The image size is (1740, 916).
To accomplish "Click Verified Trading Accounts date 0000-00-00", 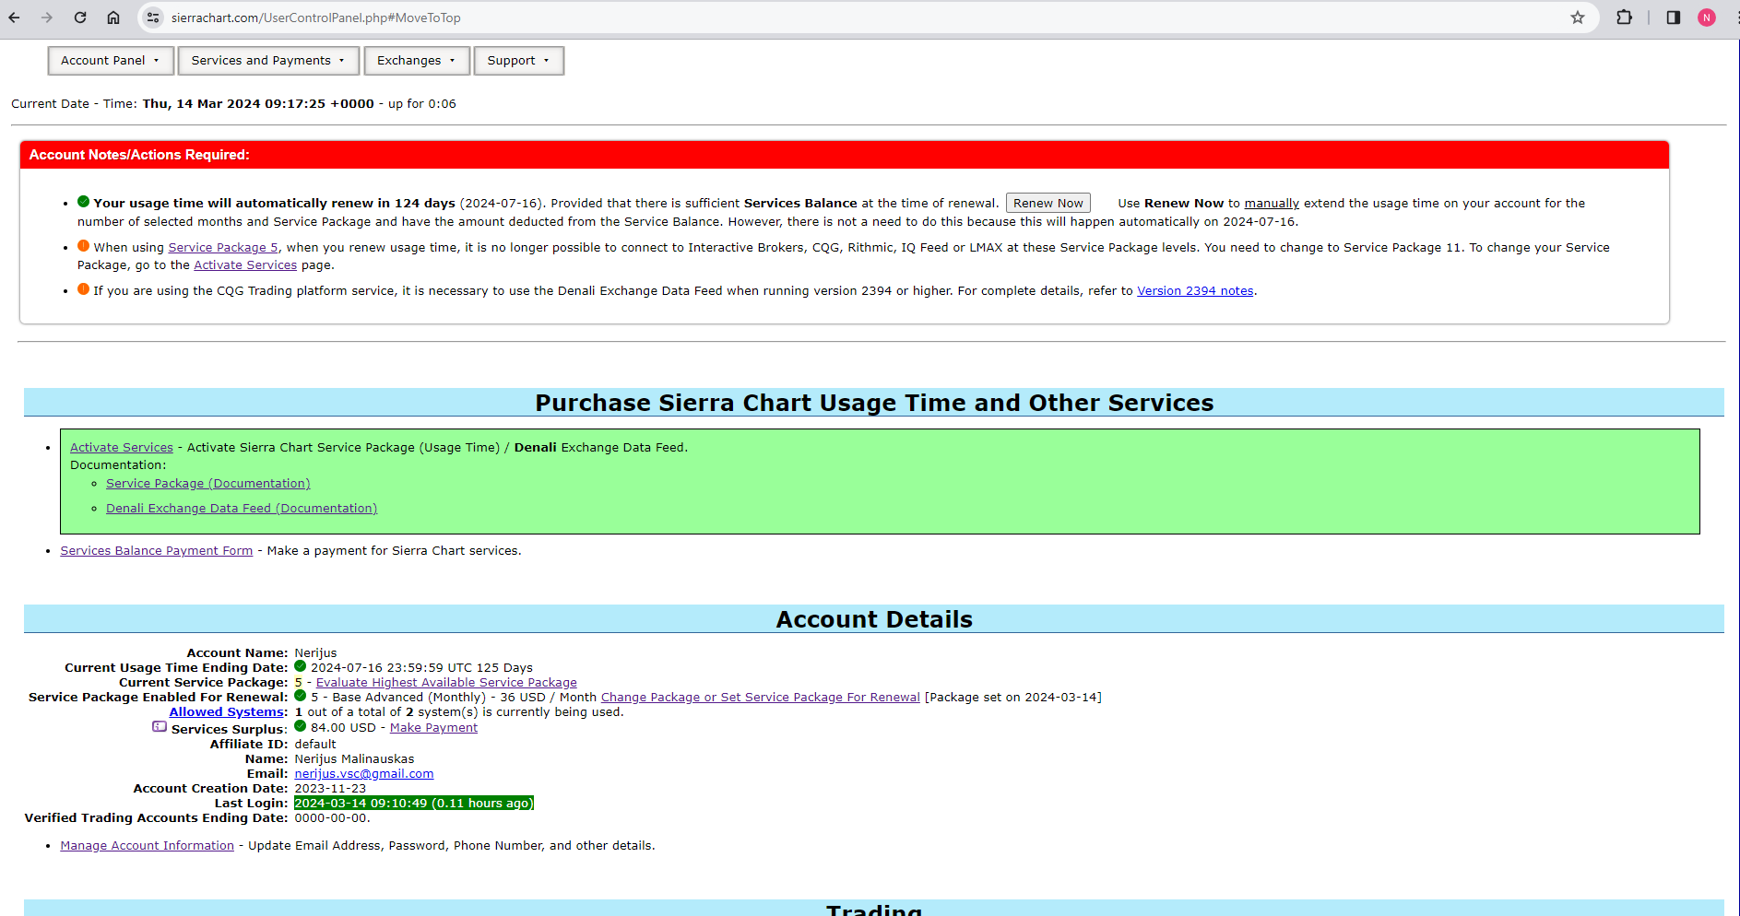I will [x=332, y=817].
